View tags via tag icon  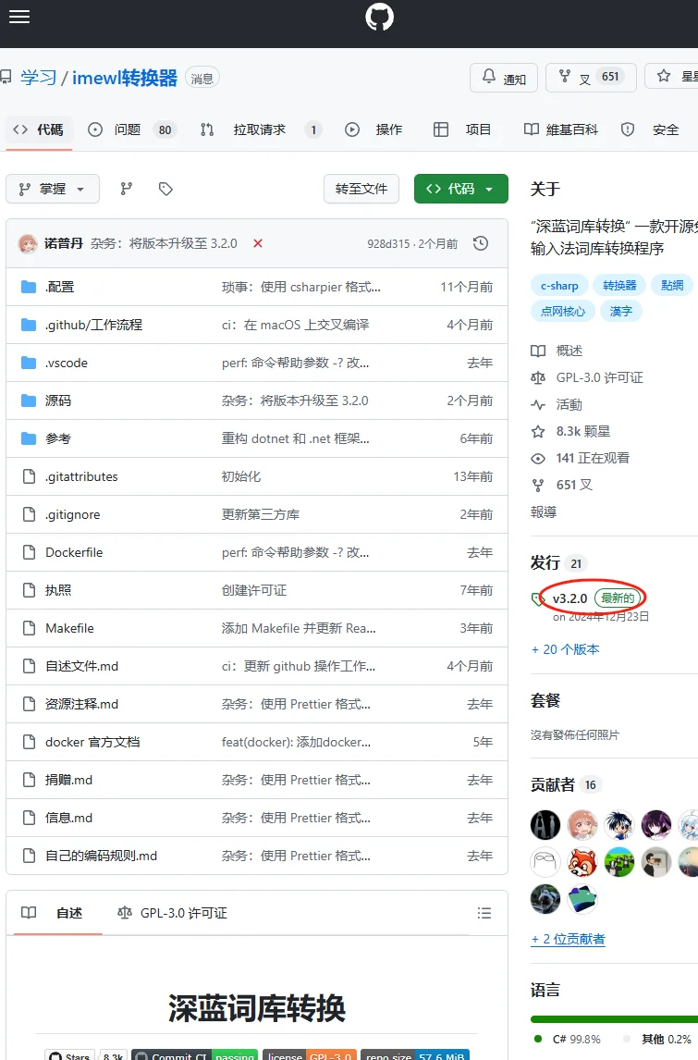point(165,189)
